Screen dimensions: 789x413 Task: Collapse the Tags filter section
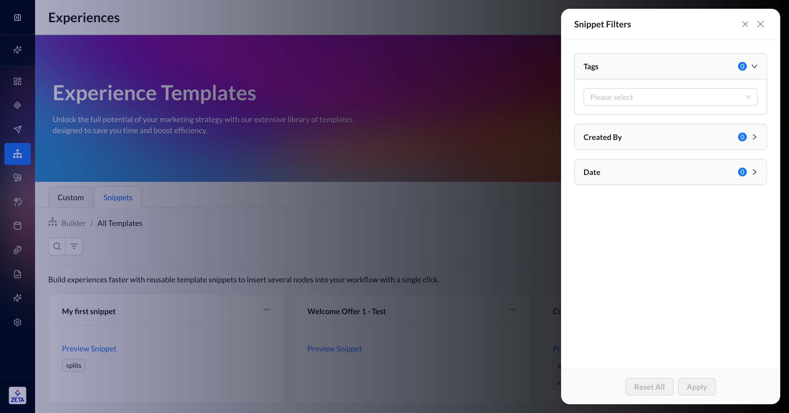754,67
